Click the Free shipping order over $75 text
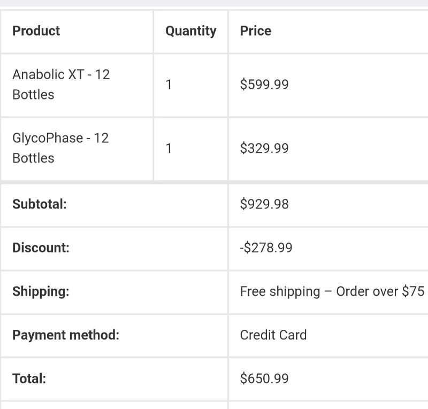The height and width of the screenshot is (409, 428). (332, 291)
